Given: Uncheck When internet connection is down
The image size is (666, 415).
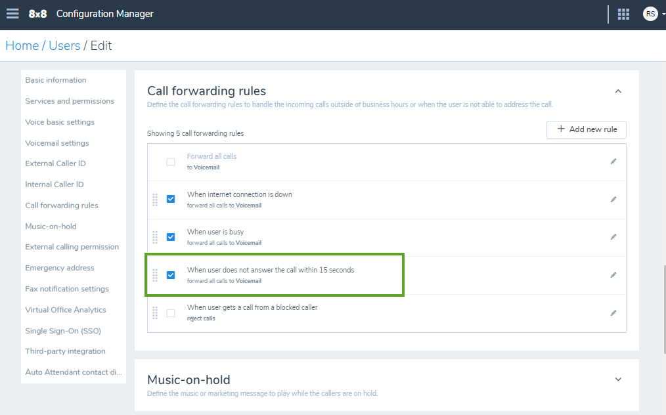Looking at the screenshot, I should (171, 199).
